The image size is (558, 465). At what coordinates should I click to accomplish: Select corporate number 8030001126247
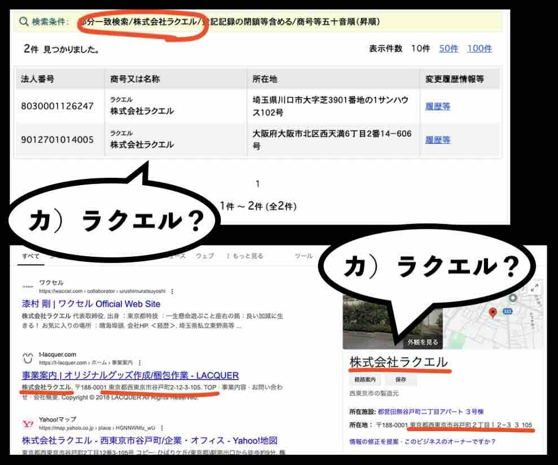point(57,106)
